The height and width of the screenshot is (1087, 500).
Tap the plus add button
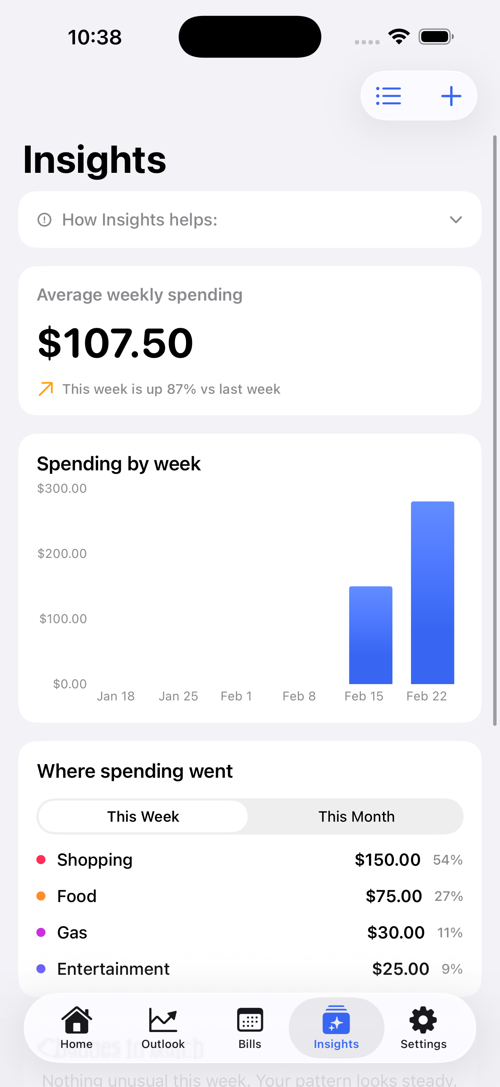click(451, 96)
